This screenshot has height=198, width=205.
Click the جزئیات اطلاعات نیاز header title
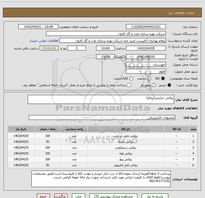tap(181, 13)
